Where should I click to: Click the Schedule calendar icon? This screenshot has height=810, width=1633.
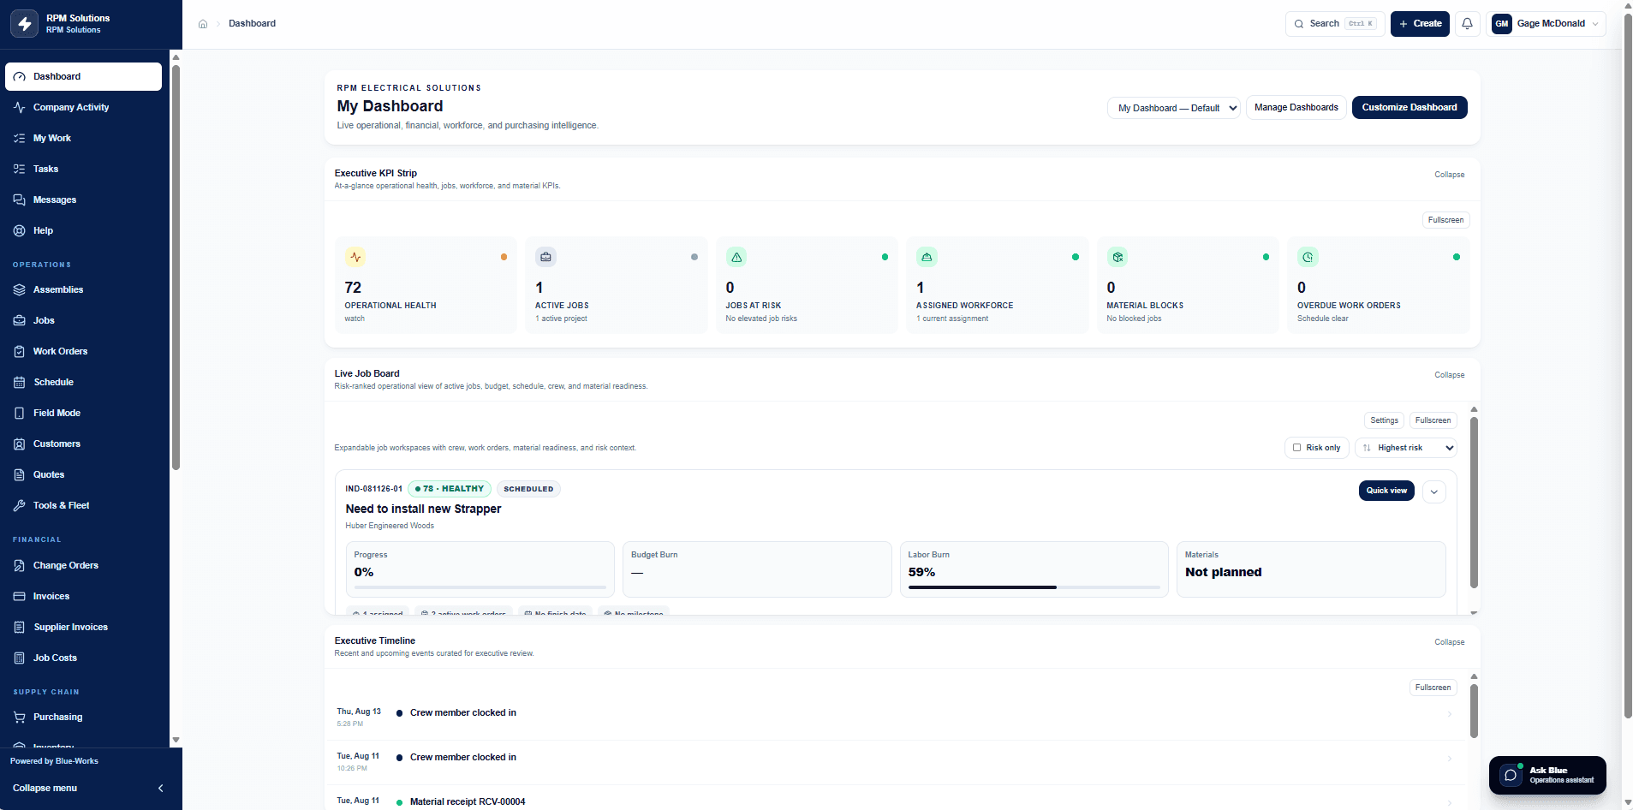[20, 383]
